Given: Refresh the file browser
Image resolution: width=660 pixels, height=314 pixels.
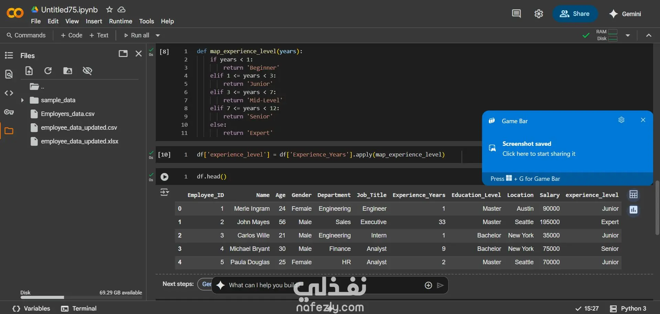Looking at the screenshot, I should 48,71.
